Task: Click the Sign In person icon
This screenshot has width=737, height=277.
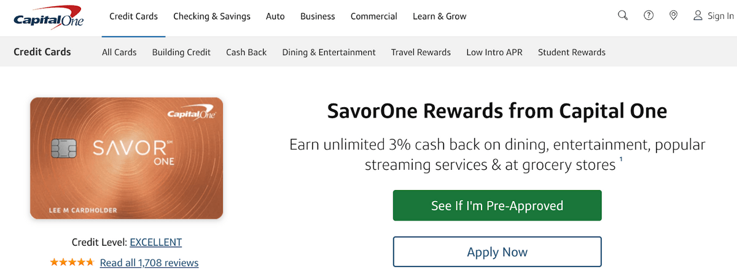Action: pyautogui.click(x=698, y=16)
